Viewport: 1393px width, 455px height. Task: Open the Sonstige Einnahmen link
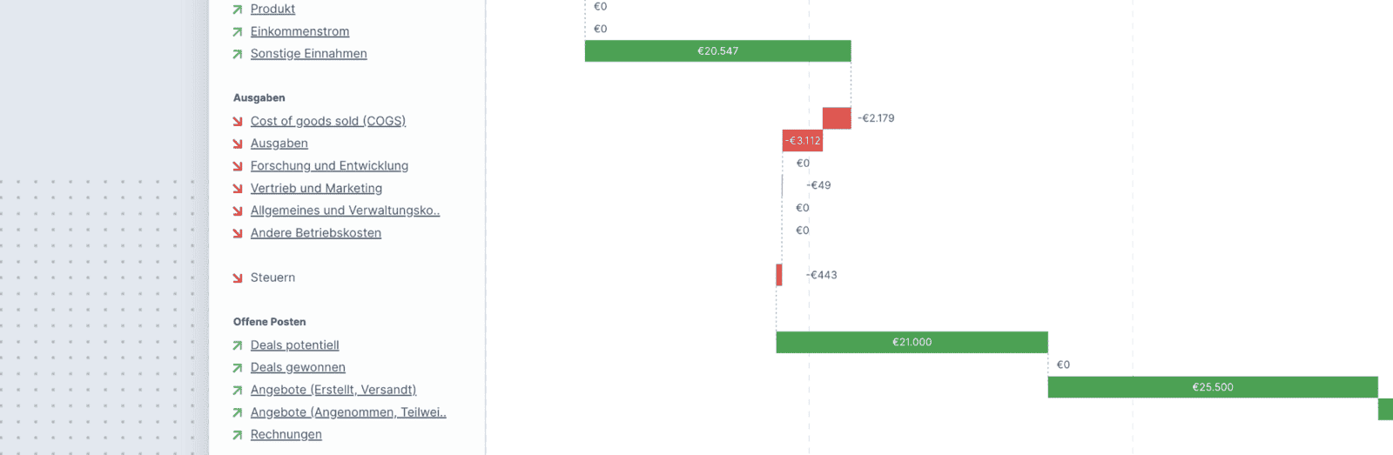308,54
